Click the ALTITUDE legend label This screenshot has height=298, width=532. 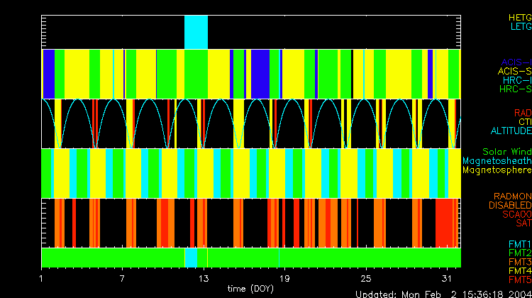[x=511, y=131]
